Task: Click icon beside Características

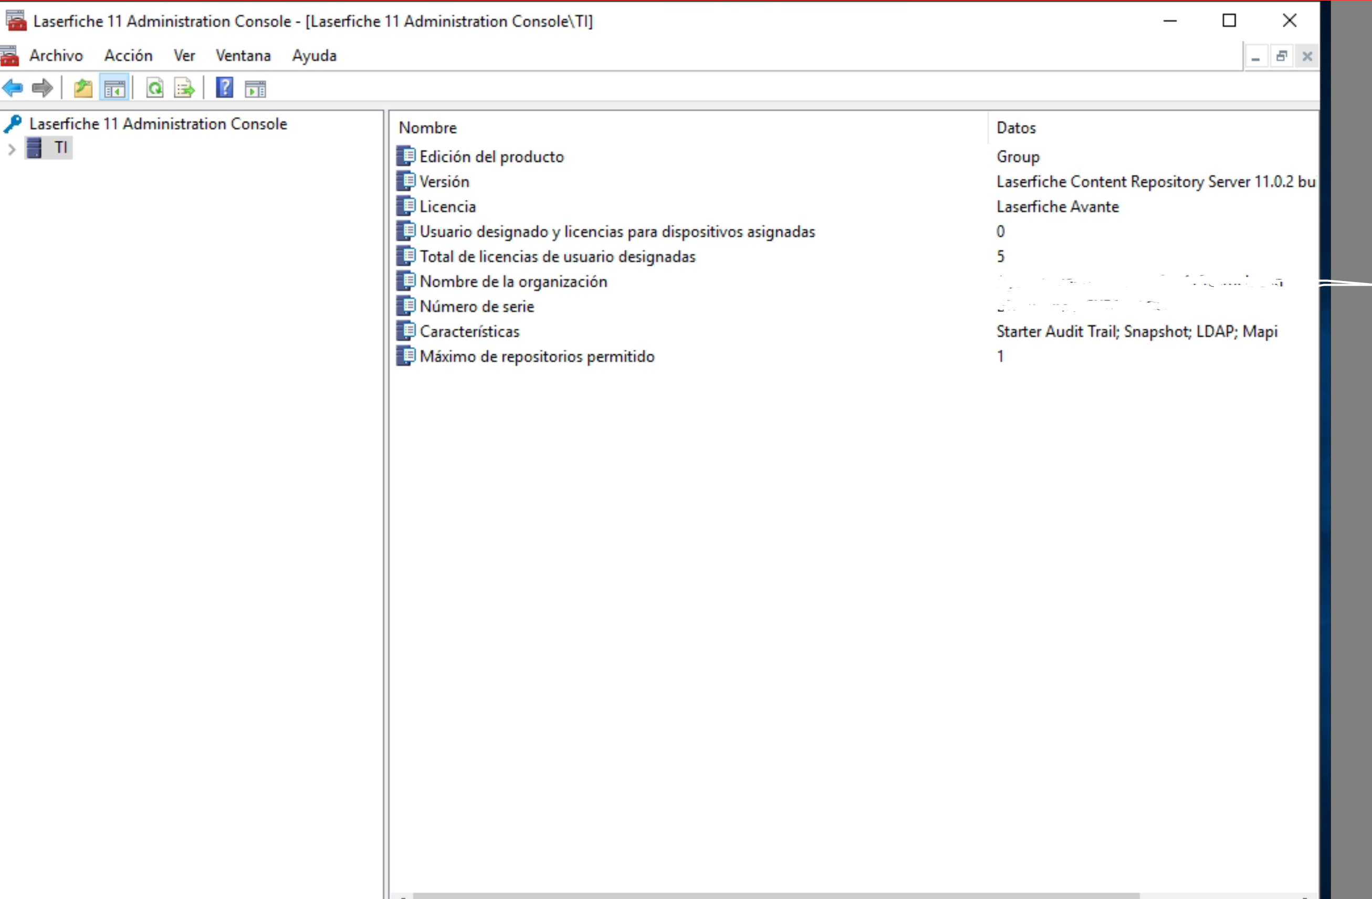Action: click(406, 331)
